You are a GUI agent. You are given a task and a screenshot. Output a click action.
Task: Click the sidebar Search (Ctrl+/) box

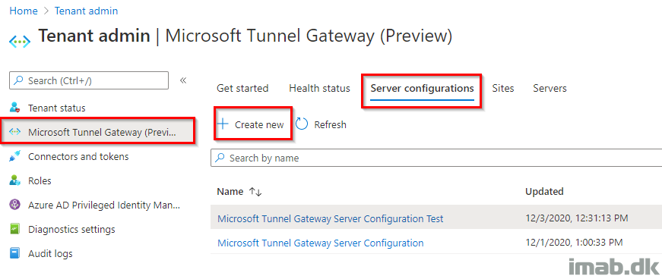pyautogui.click(x=89, y=80)
